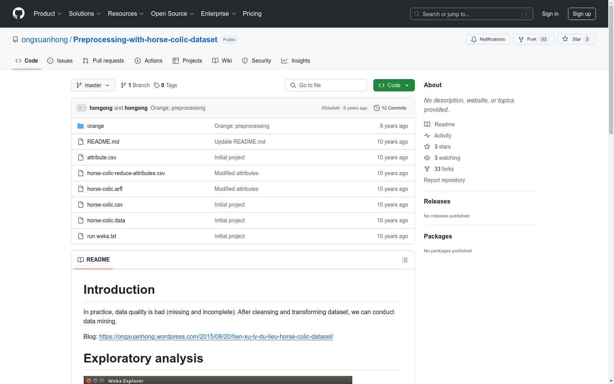Click the book icon in README header
The width and height of the screenshot is (614, 384).
point(81,260)
